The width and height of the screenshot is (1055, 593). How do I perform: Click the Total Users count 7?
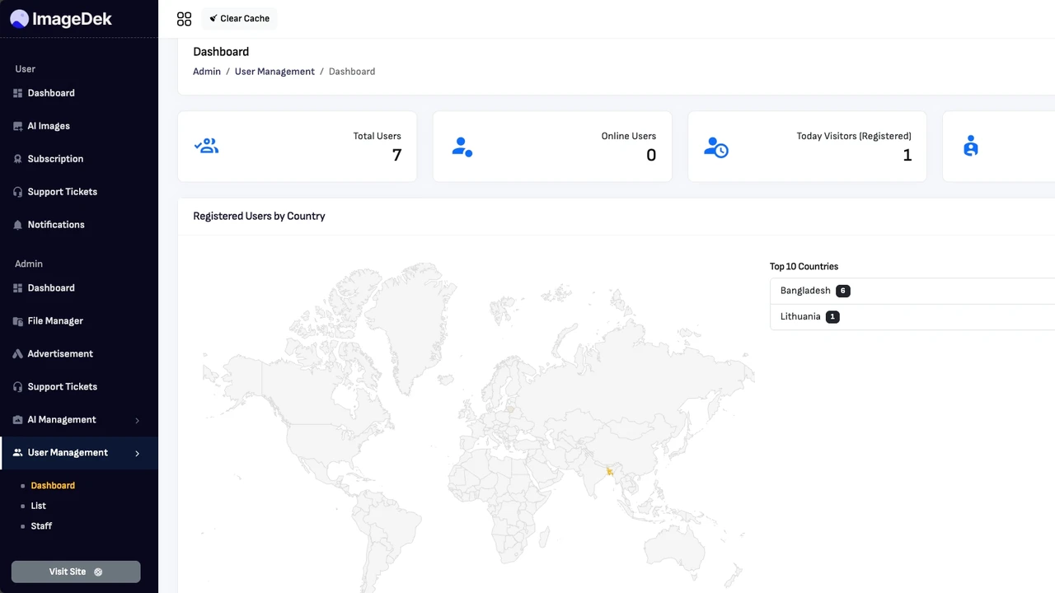pyautogui.click(x=397, y=155)
